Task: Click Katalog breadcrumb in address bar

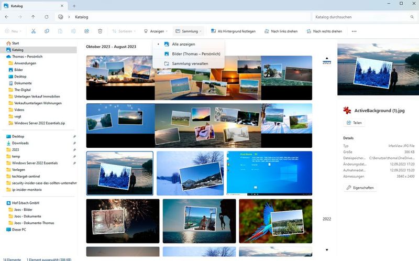Action: click(82, 17)
